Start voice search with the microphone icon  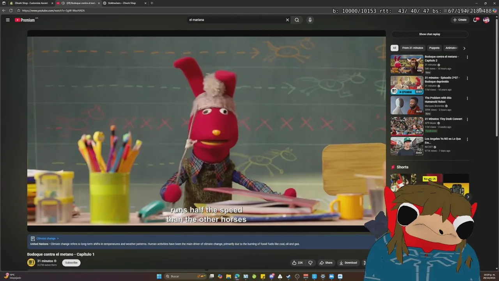click(x=310, y=20)
